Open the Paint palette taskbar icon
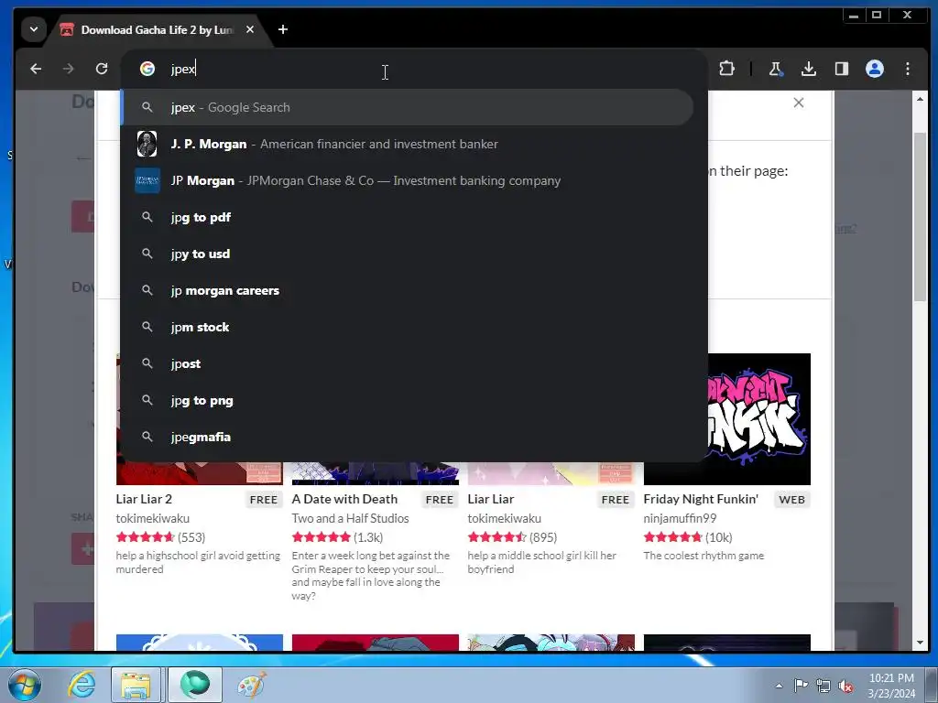This screenshot has height=703, width=938. [252, 685]
